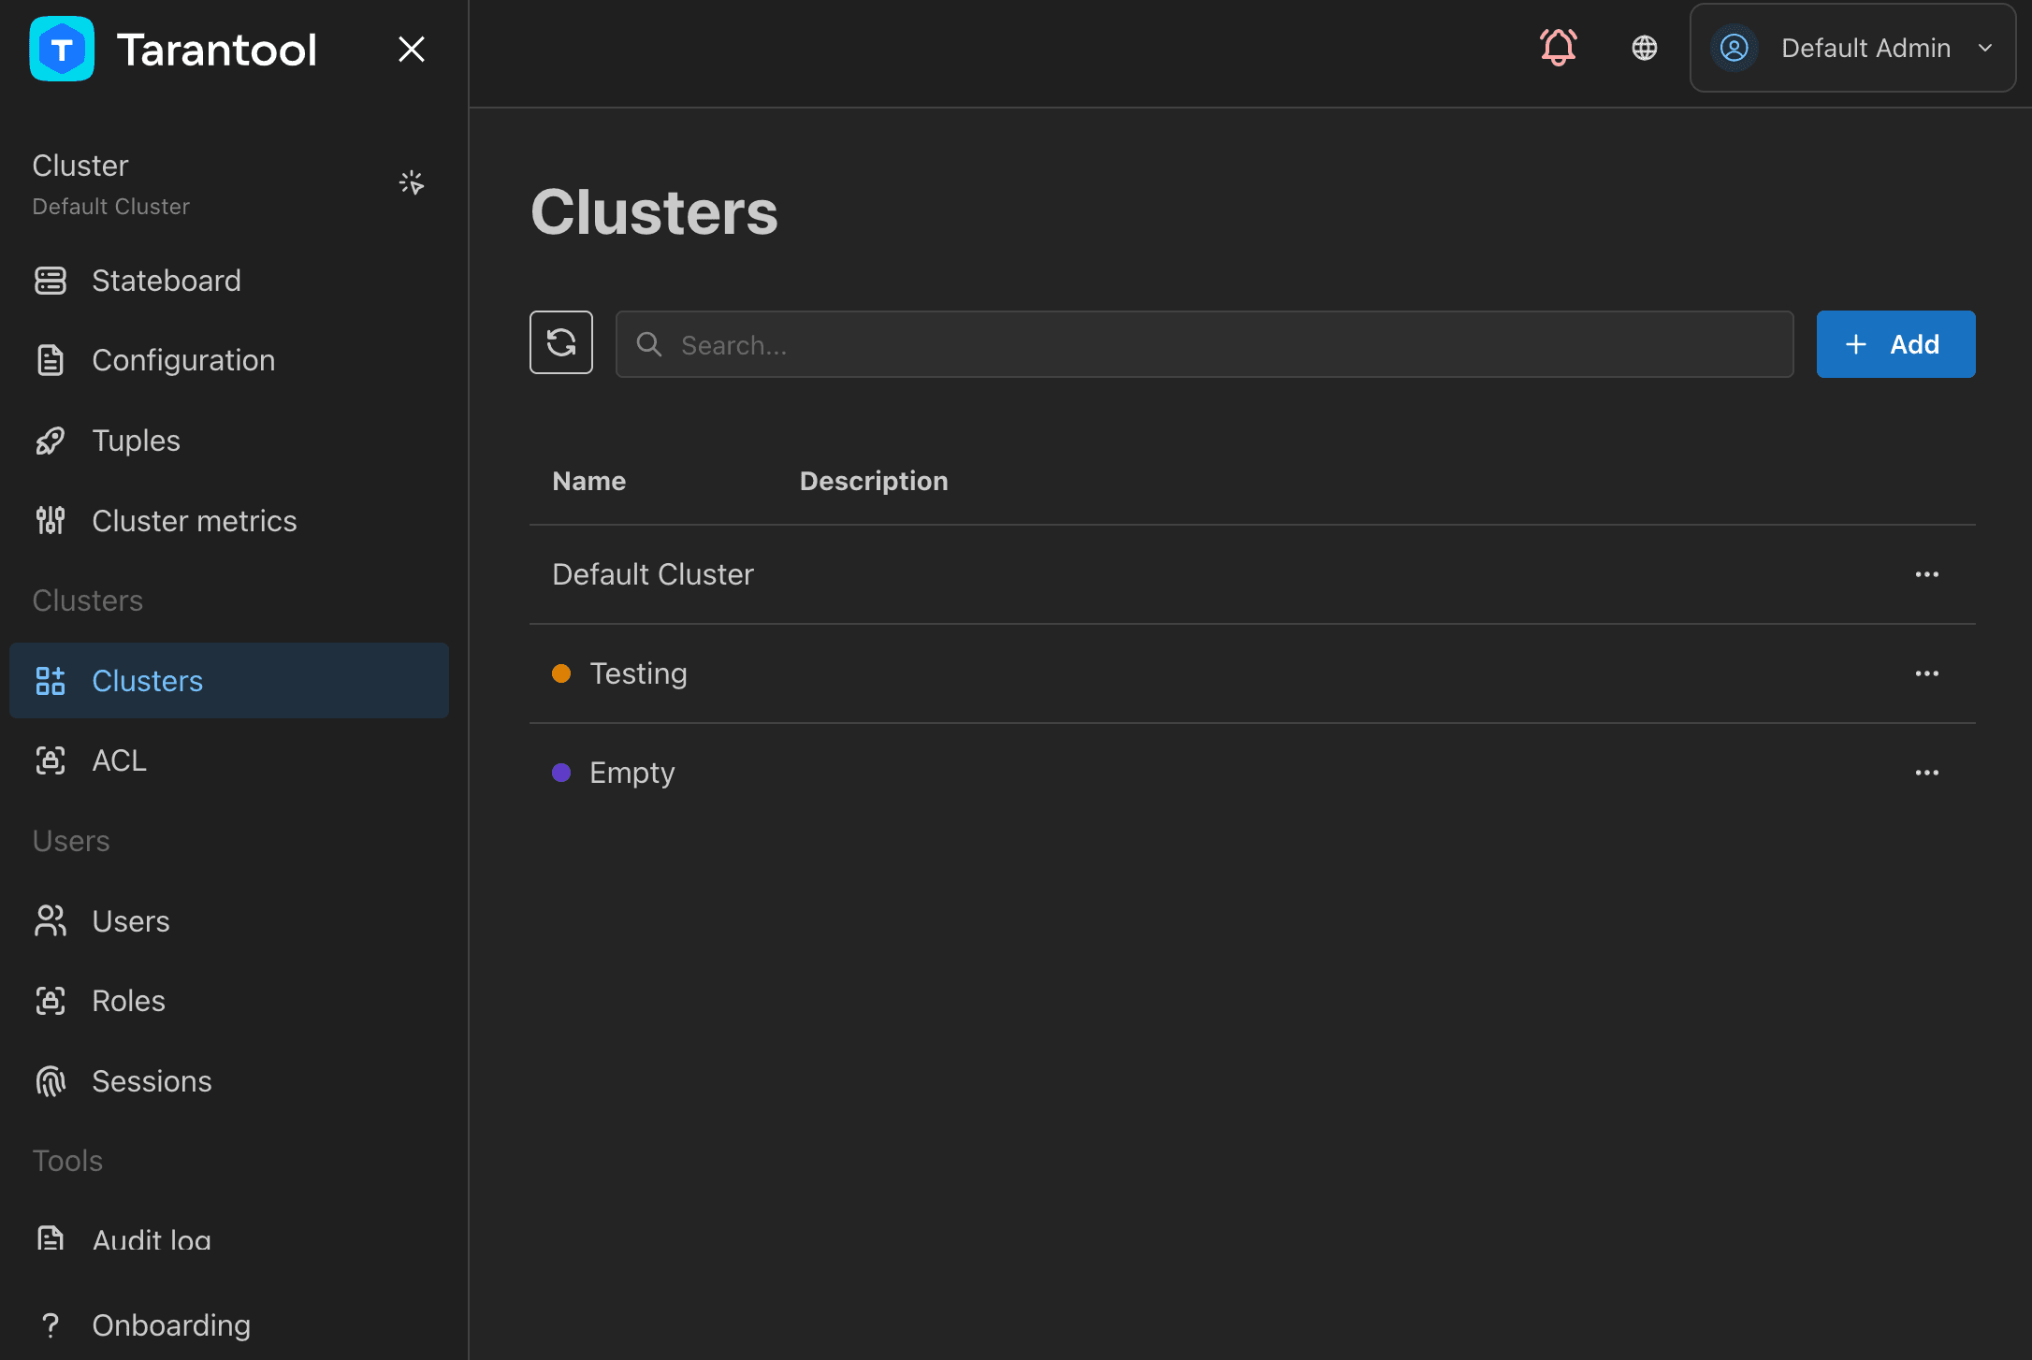Click the Default Cluster label under Cluster
The height and width of the screenshot is (1360, 2032).
(110, 207)
